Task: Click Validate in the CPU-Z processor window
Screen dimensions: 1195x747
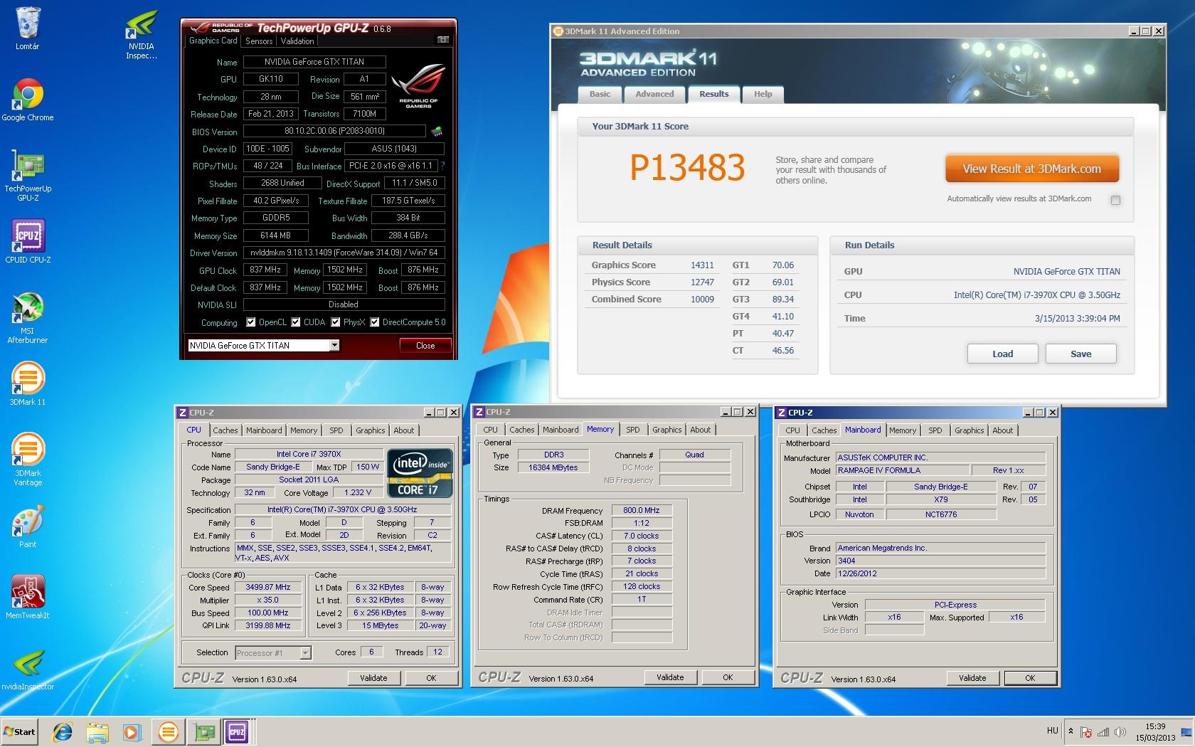Action: (x=373, y=678)
